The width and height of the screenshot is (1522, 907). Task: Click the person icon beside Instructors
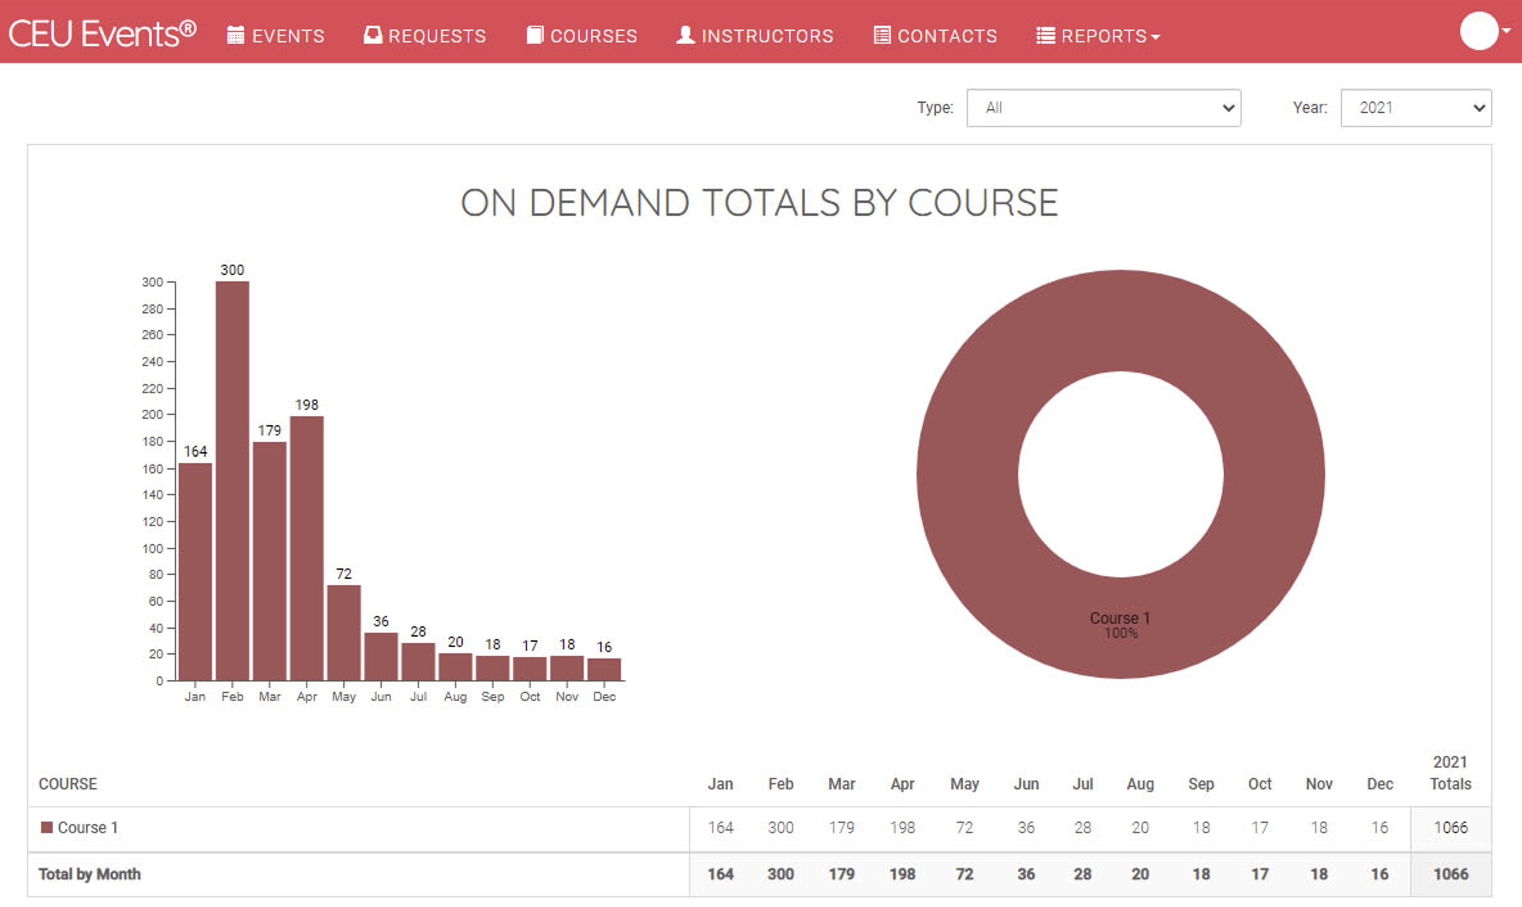click(685, 35)
